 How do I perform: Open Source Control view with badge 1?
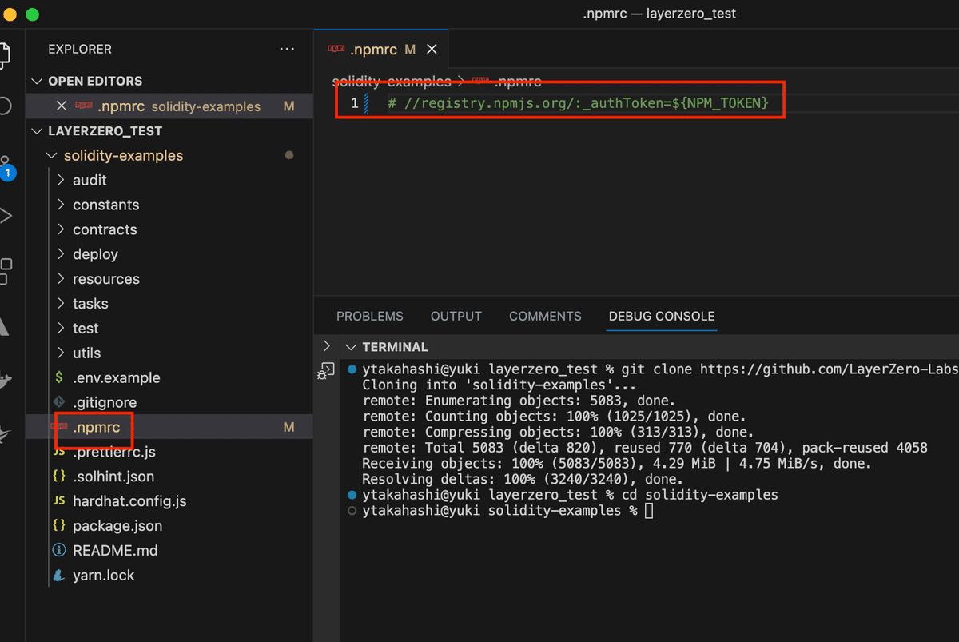click(x=6, y=167)
